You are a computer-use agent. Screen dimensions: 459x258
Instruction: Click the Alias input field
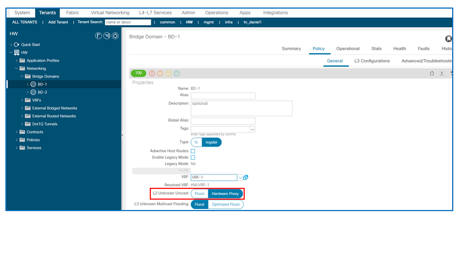point(223,96)
